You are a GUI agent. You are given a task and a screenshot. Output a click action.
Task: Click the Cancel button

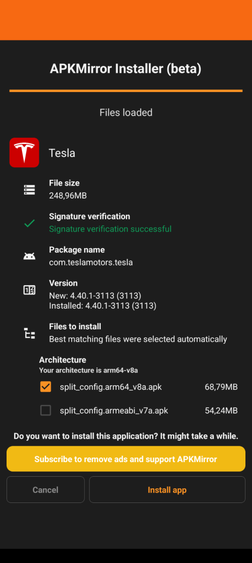(45, 490)
